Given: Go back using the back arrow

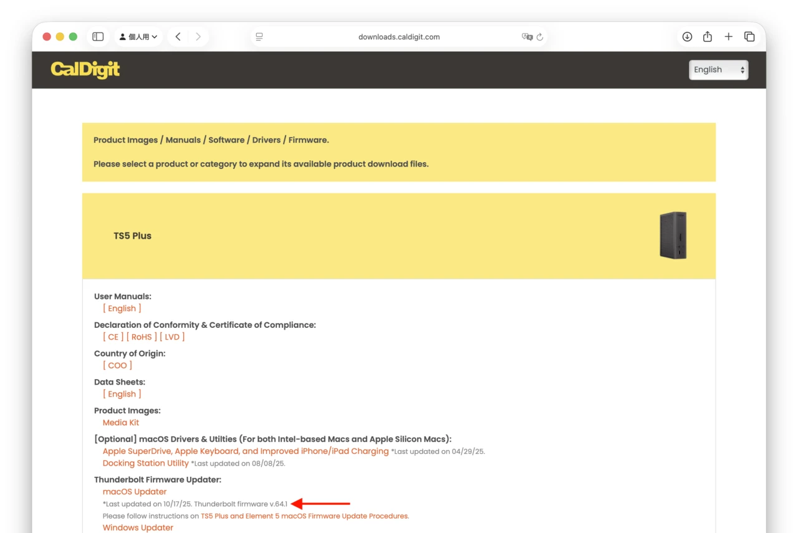Looking at the screenshot, I should (178, 37).
